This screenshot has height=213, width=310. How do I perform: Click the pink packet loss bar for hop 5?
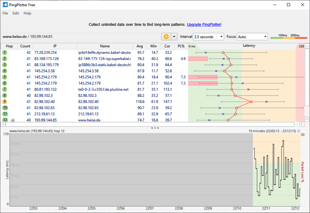click(x=203, y=77)
